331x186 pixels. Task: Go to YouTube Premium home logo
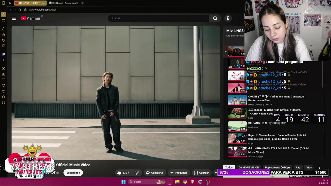pos(31,18)
